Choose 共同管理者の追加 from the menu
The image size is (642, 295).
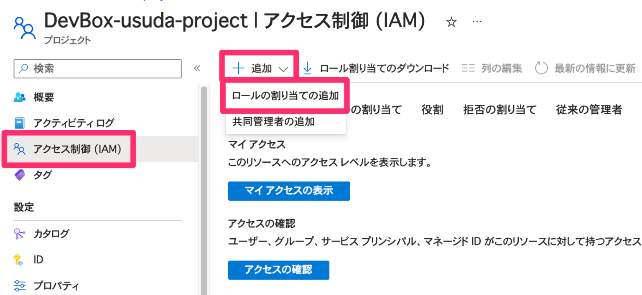click(x=273, y=121)
